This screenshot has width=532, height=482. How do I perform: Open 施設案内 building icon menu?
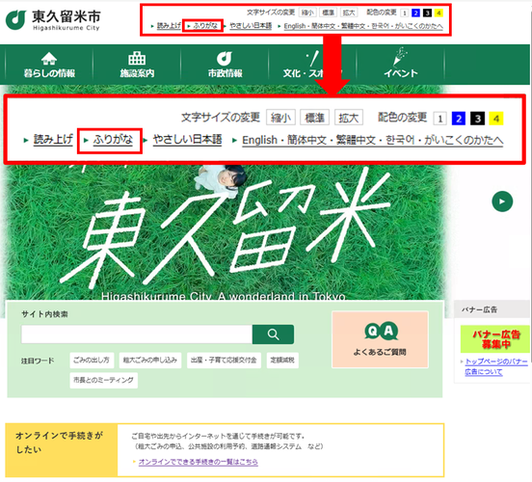point(137,65)
